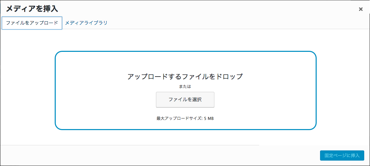370x166 pixels.
Task: Click the drop files instruction text
Action: (x=185, y=76)
